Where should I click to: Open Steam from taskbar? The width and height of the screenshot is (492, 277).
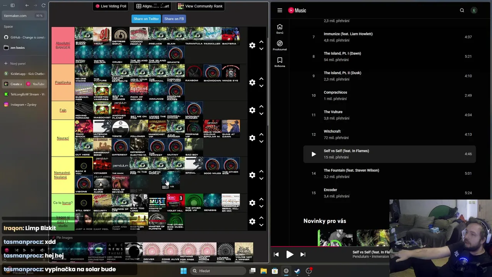pyautogui.click(x=298, y=271)
